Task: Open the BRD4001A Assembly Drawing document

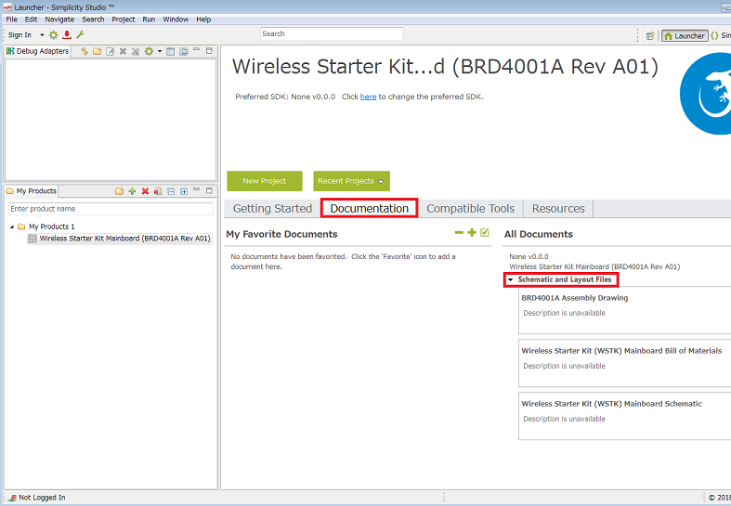Action: [x=575, y=298]
